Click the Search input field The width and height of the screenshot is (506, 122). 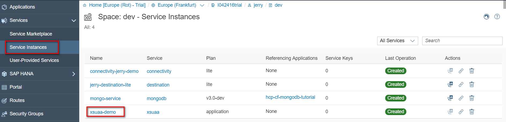462,41
